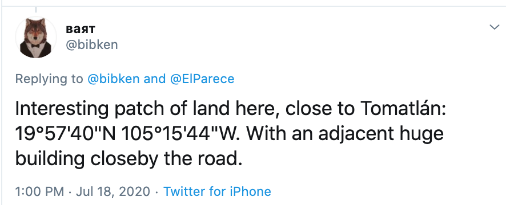The image size is (506, 205).
Task: Click the Twitter for iPhone source link
Action: pos(217,191)
